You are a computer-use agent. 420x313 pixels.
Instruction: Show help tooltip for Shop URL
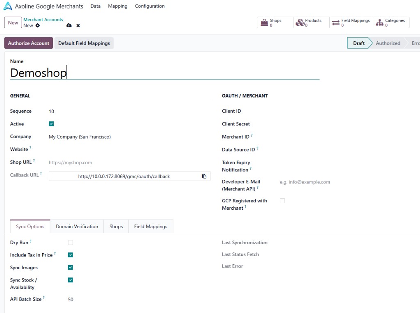34,160
